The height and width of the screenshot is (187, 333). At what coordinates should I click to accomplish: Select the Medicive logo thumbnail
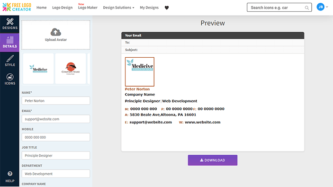38,69
